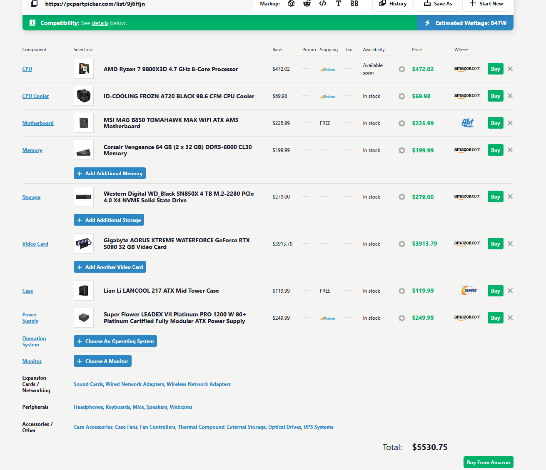Open the Motherboard category link

(x=38, y=123)
